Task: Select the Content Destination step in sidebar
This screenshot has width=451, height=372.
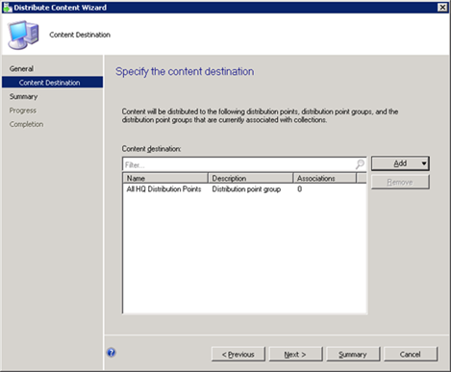Action: (52, 83)
